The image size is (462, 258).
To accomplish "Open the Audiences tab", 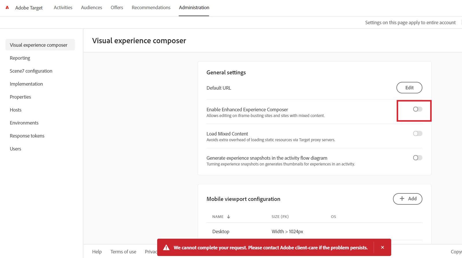I will click(x=92, y=7).
